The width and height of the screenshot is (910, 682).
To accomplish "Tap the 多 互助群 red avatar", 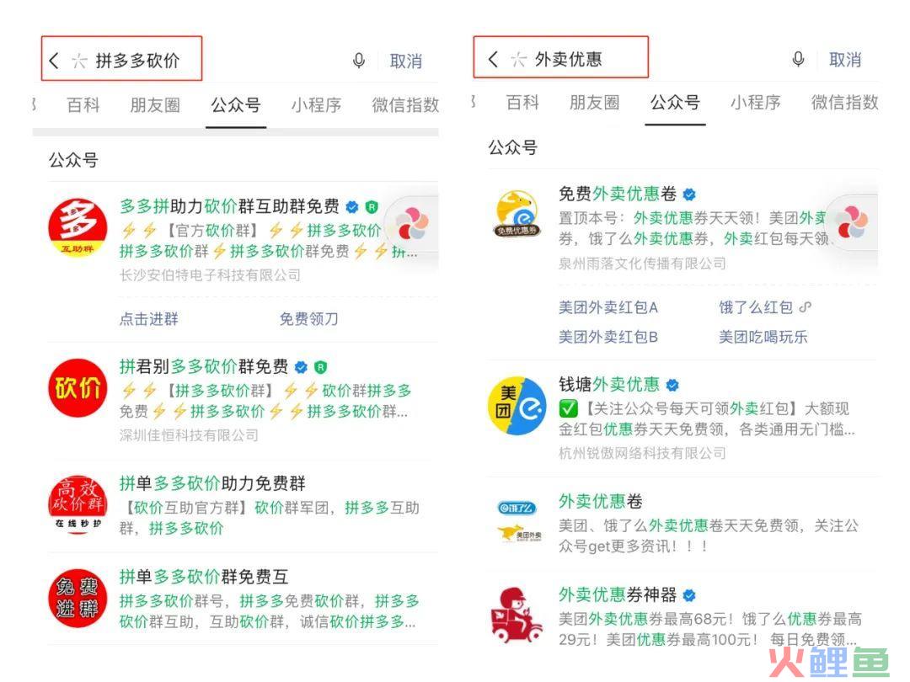I will point(78,227).
